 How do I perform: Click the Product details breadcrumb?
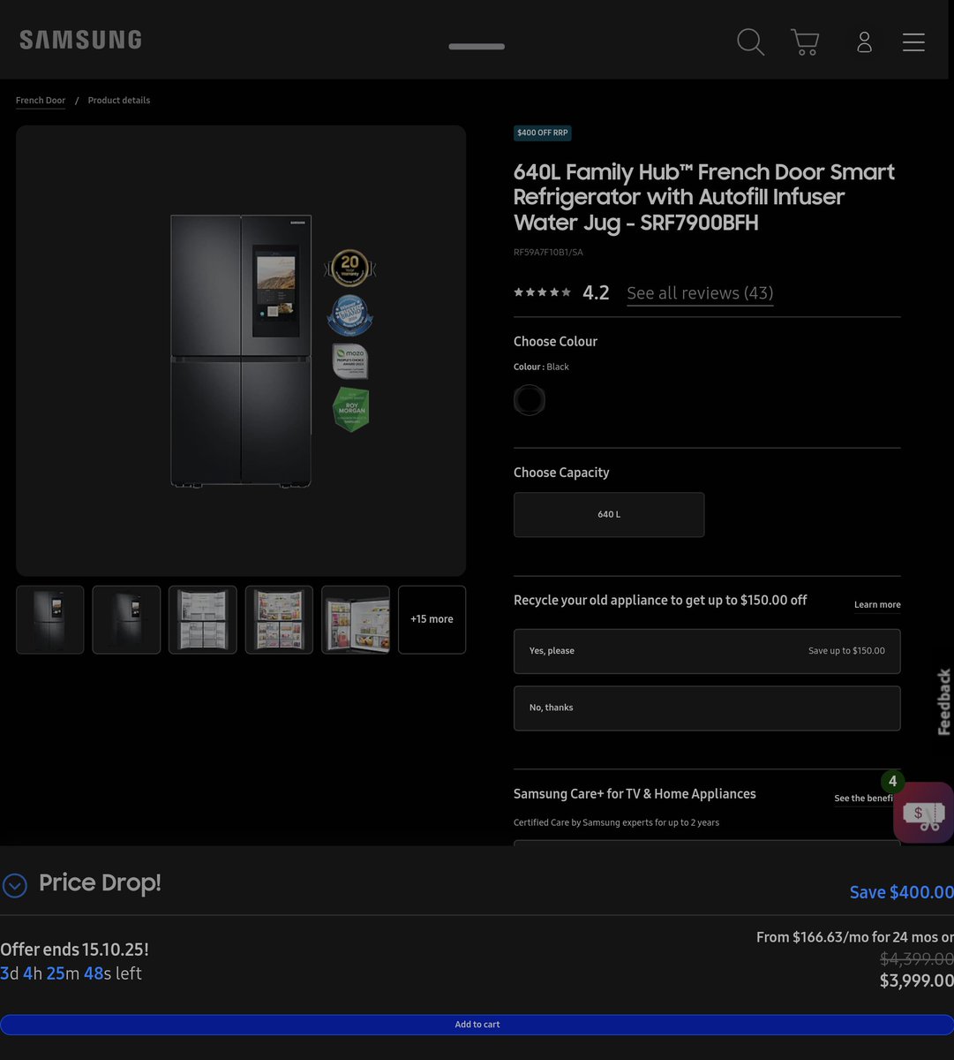click(119, 101)
